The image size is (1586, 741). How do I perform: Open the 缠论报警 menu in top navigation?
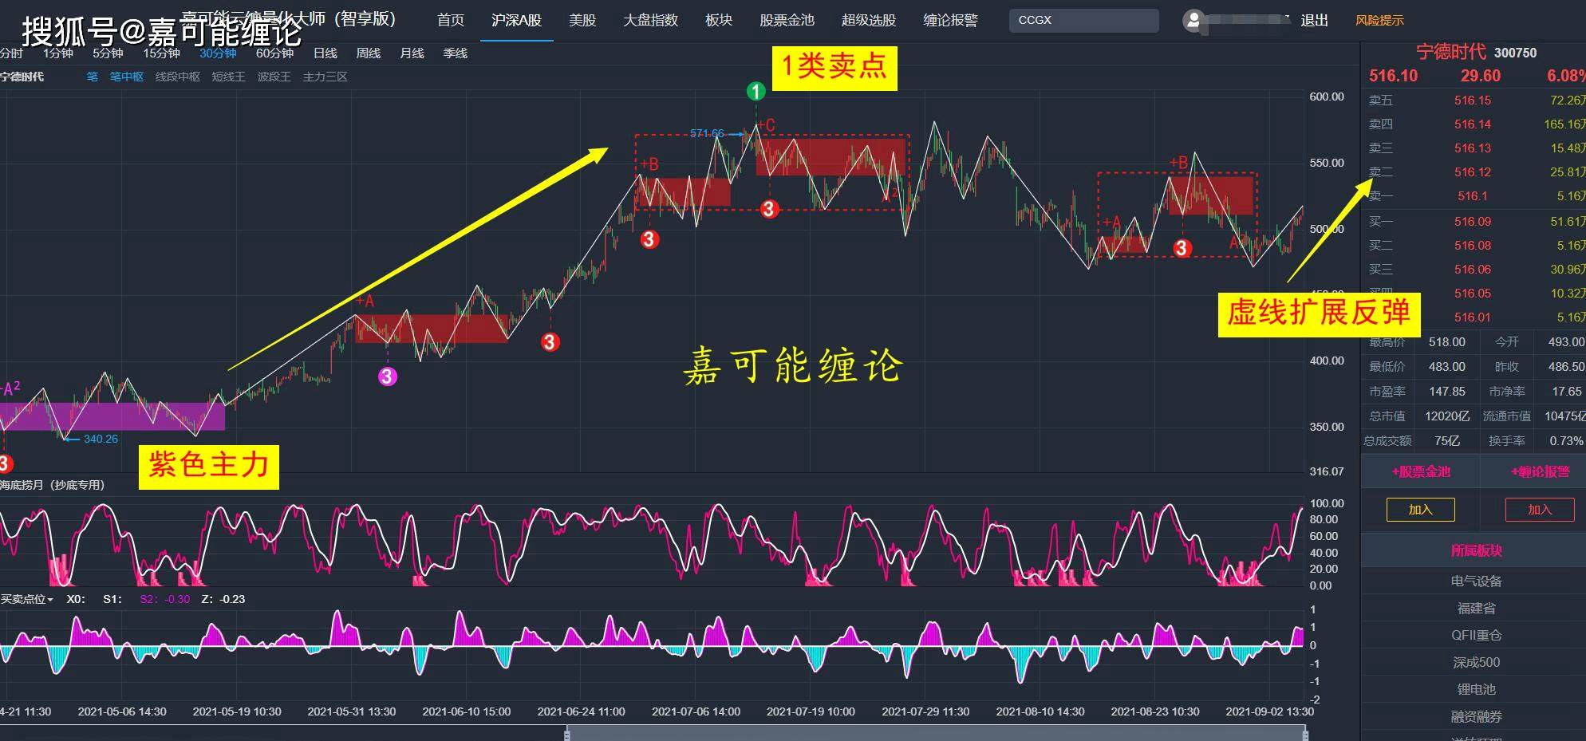[x=949, y=20]
